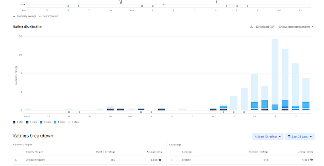Click the star icon next to 4.648
This screenshot has width=324, height=166.
point(160,160)
